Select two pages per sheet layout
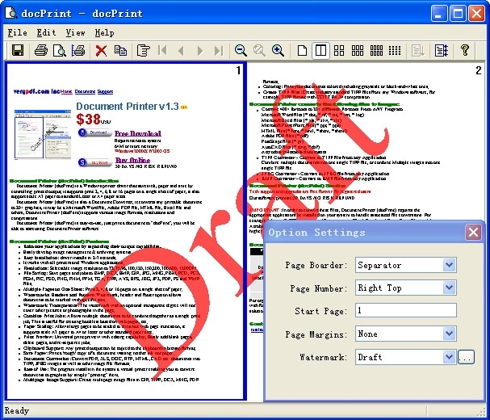Image resolution: width=490 pixels, height=420 pixels. pyautogui.click(x=320, y=50)
